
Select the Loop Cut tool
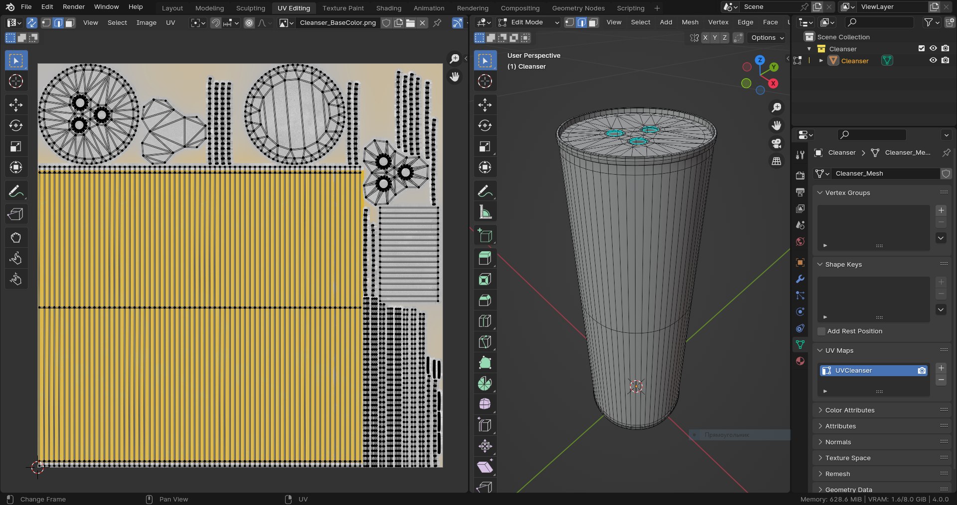485,321
